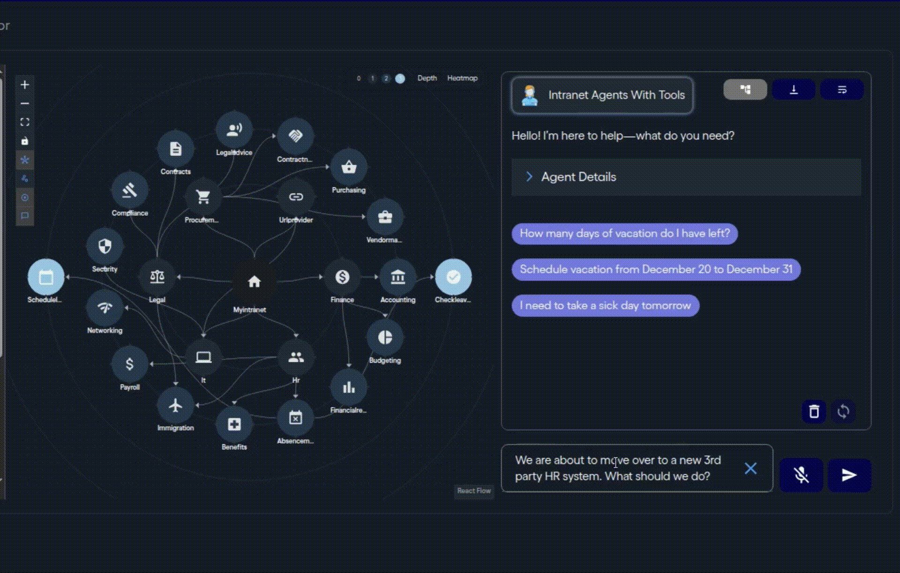Open the Intranet Agents With Tools selector
The width and height of the screenshot is (900, 573).
(602, 95)
